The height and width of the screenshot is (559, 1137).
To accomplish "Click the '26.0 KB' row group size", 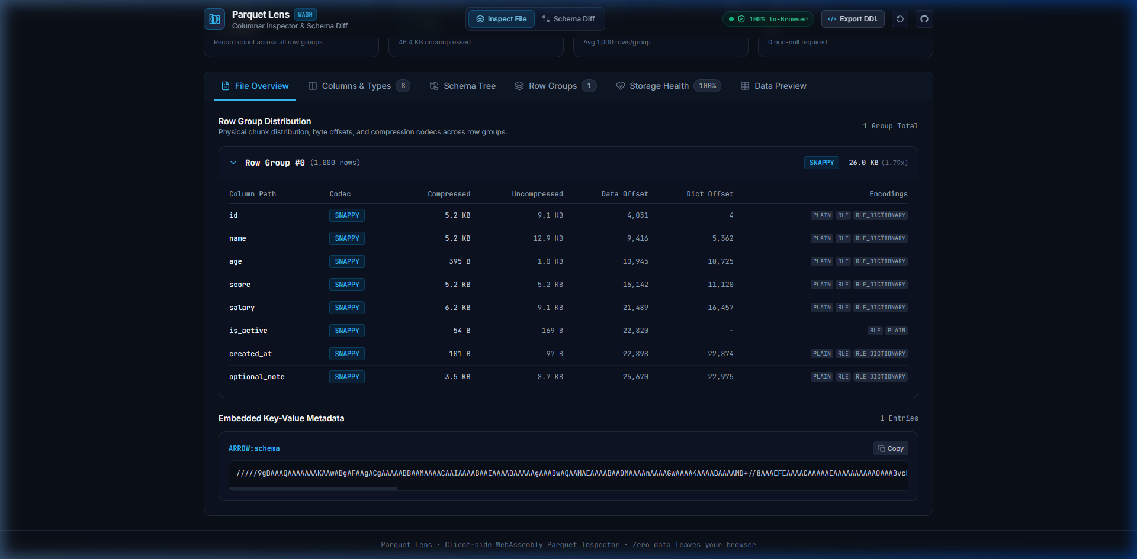I will click(863, 163).
